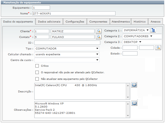Click the Equipamento number field
The image size is (165, 123).
coord(41,8)
